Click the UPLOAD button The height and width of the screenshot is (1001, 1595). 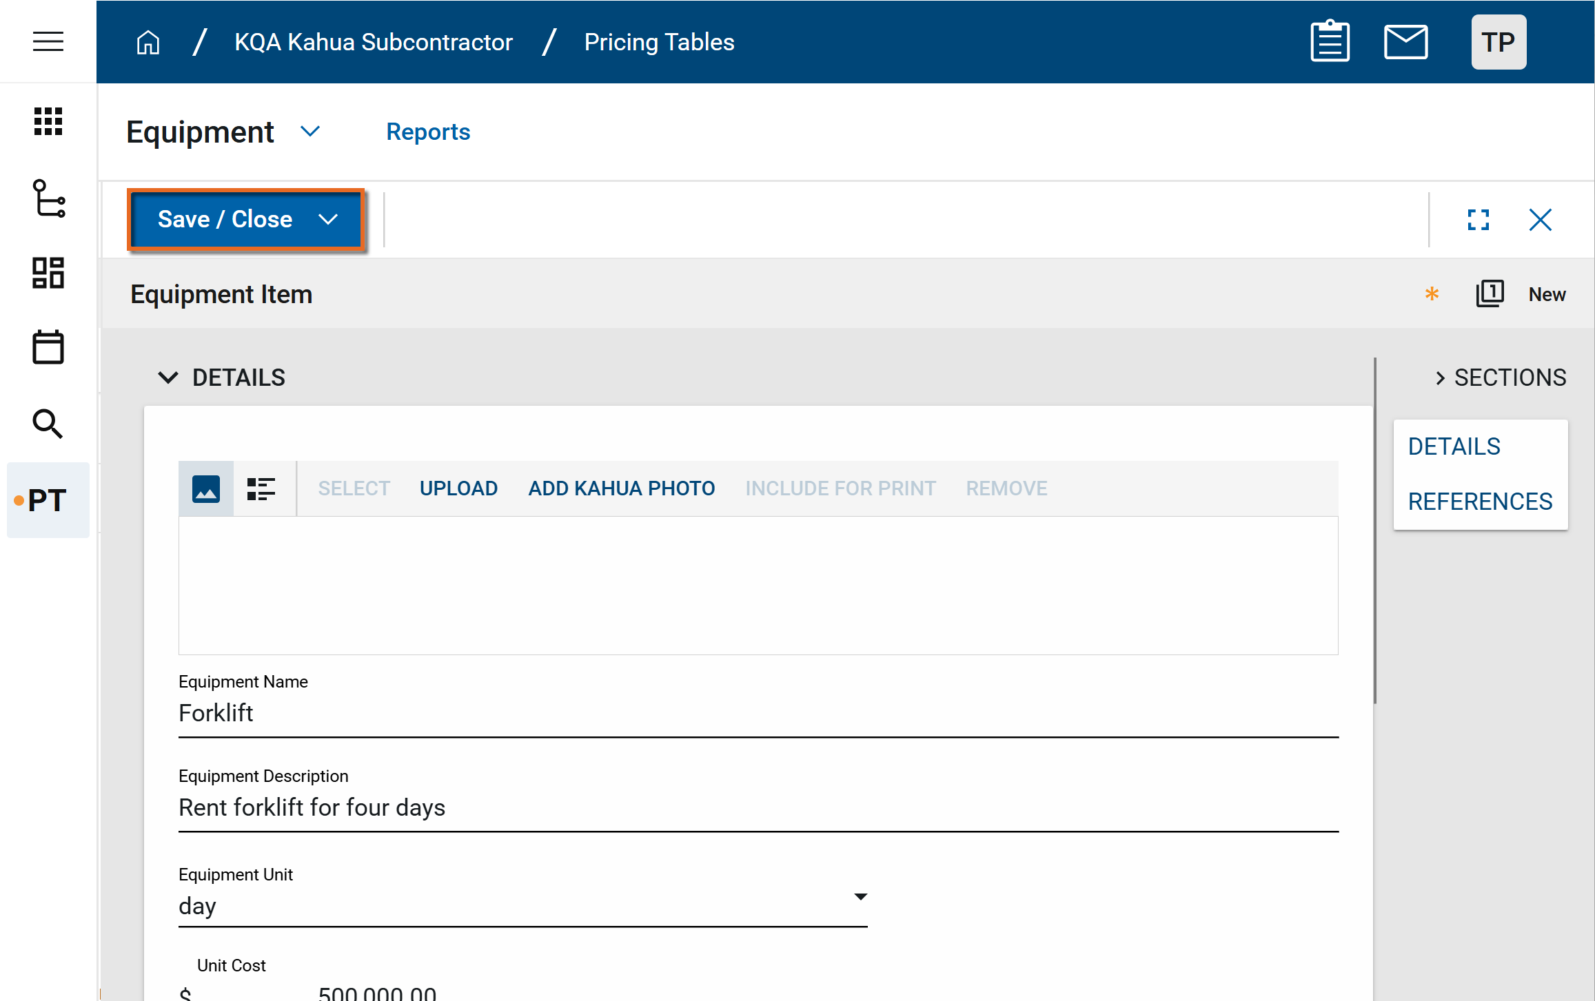(458, 488)
